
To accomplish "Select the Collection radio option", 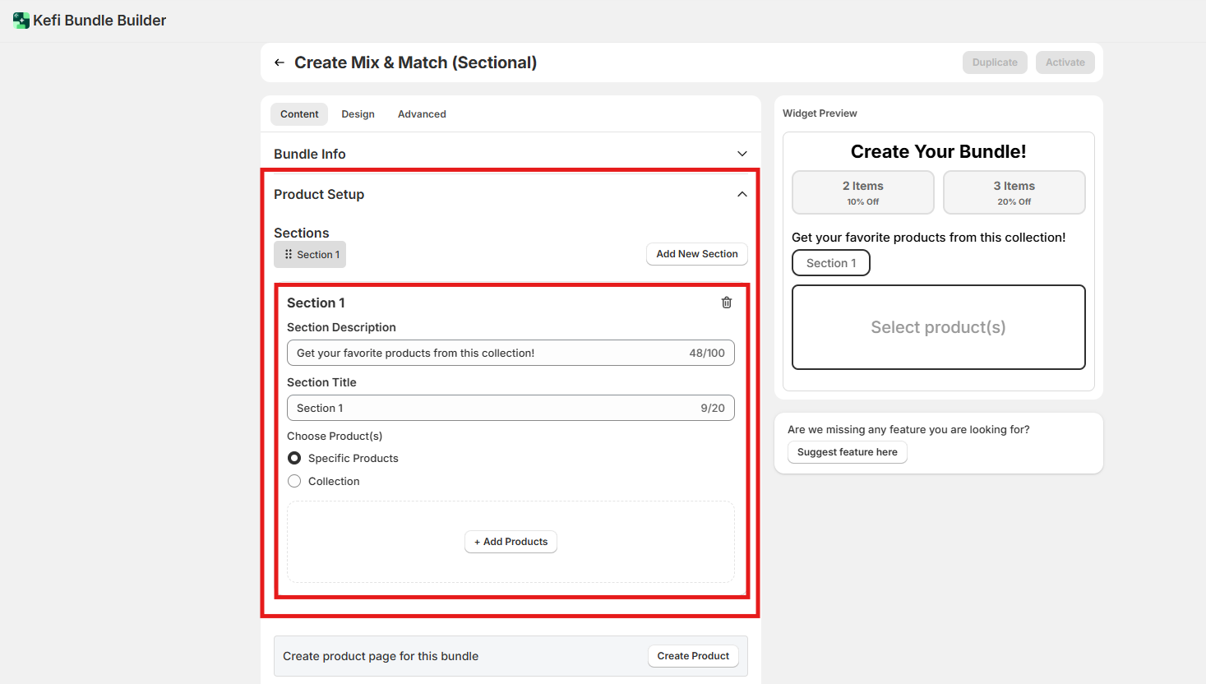I will click(294, 481).
